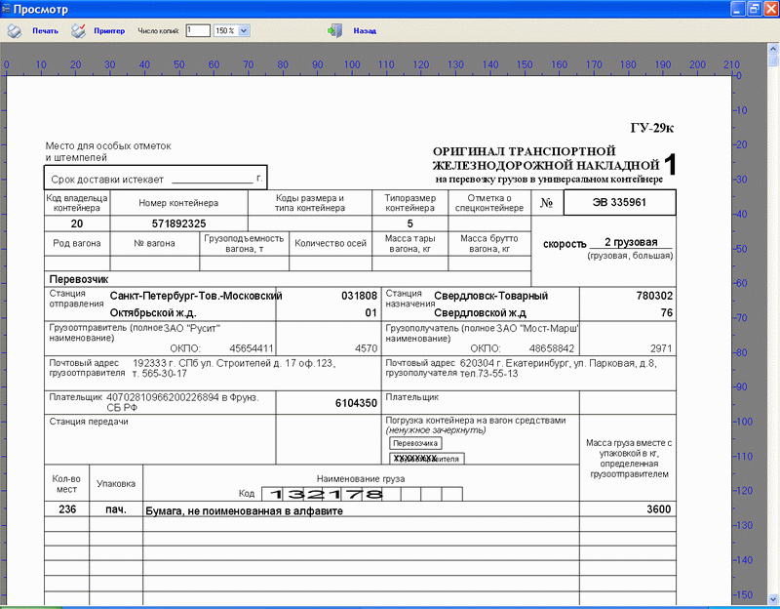Click cargo name Бумага, не поименованная в алфавите
The image size is (780, 609).
click(x=244, y=510)
